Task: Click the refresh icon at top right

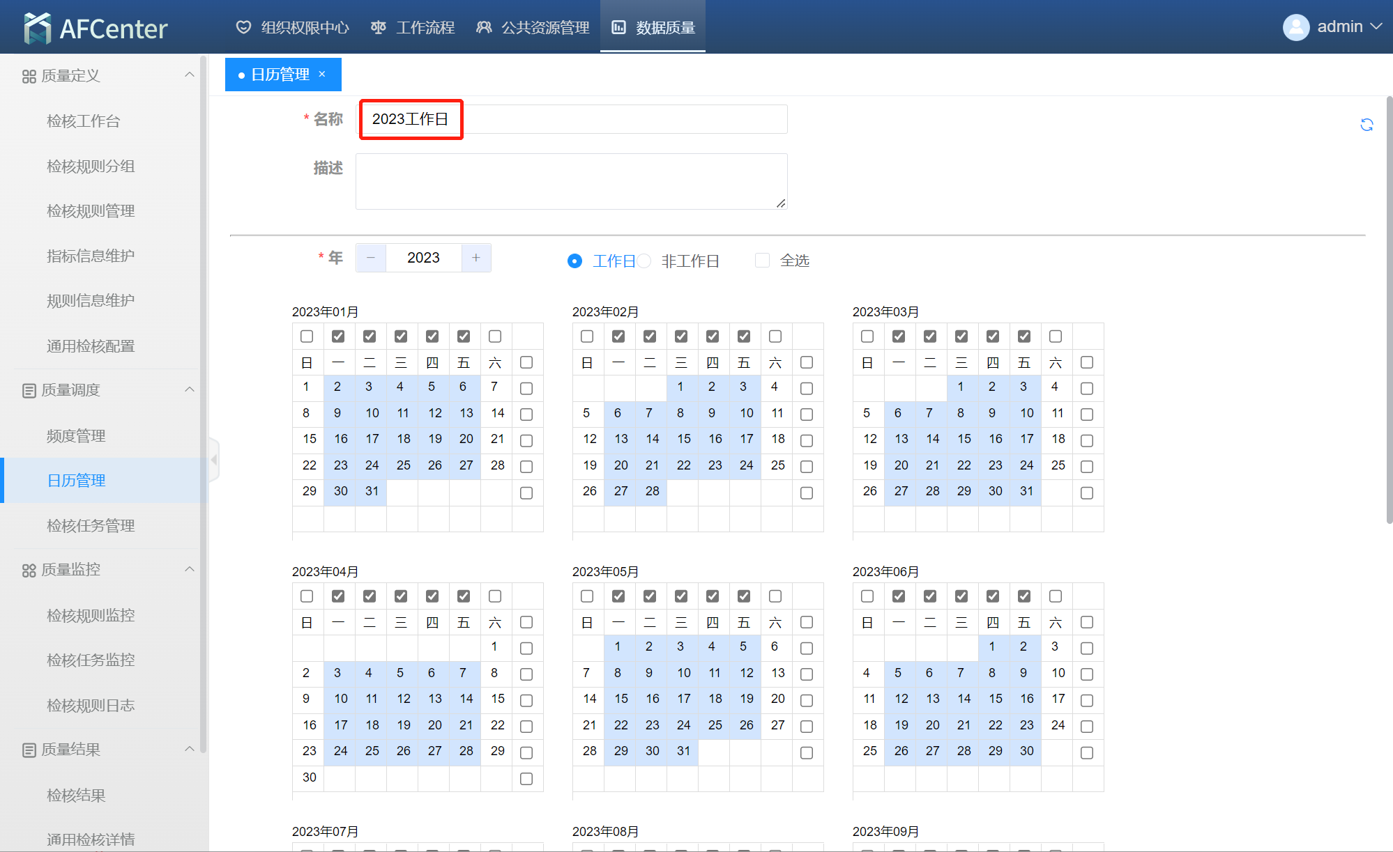Action: click(1367, 125)
